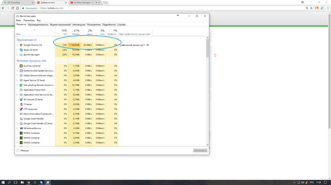Collapse details with the Меньше button
Image resolution: width=331 pixels, height=185 pixels.
coord(23,151)
